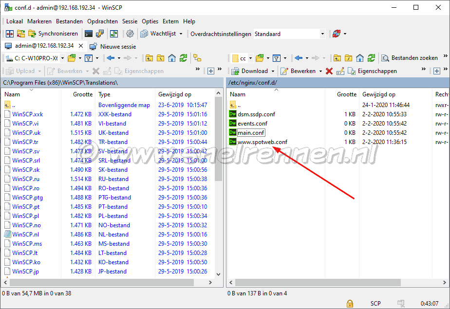Click the rename icon in remote toolbar
The image size is (450, 309).
tap(340, 71)
